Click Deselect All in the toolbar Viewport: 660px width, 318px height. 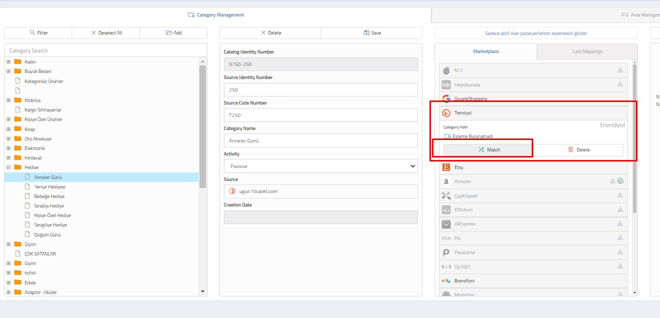[x=106, y=33]
